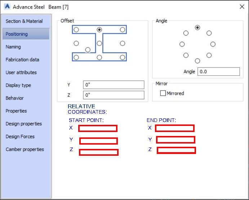The height and width of the screenshot is (200, 249).
Task: Open the Properties tab
Action: 26,111
